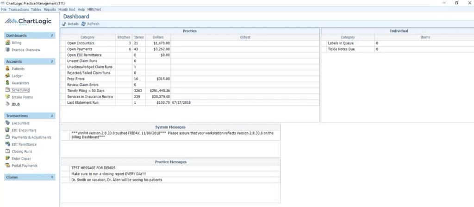Viewport: 474px width, 207px height.
Task: Click the Details toolbar icon
Action: [x=64, y=24]
